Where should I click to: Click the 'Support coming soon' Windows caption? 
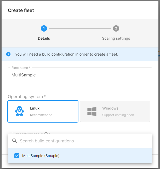(118, 115)
